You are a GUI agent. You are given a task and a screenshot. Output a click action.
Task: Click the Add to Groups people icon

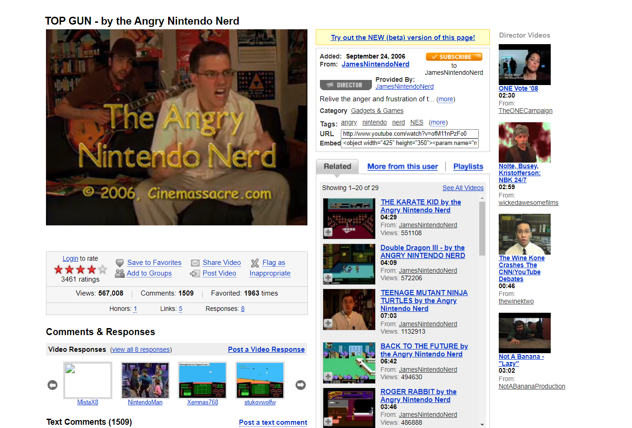click(x=119, y=273)
